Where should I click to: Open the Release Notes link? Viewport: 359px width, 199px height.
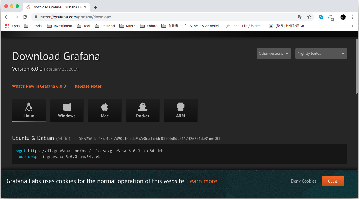[x=88, y=86]
